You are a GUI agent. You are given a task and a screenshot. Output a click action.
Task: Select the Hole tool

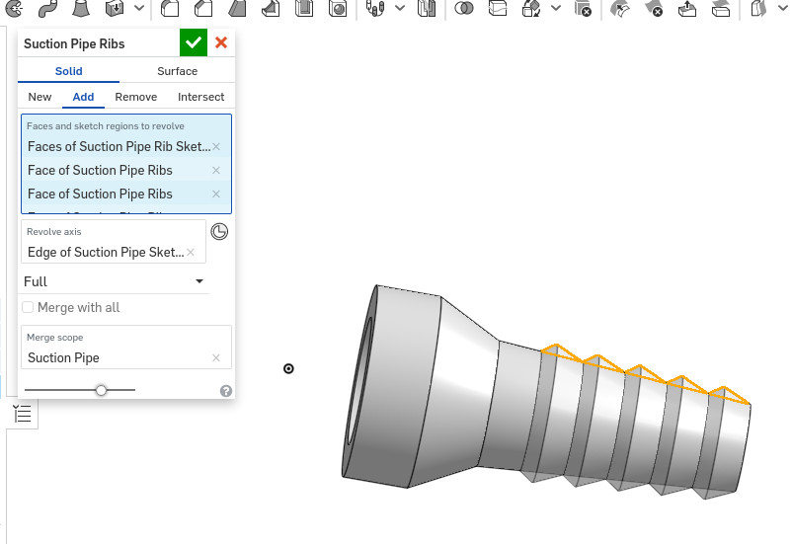338,8
